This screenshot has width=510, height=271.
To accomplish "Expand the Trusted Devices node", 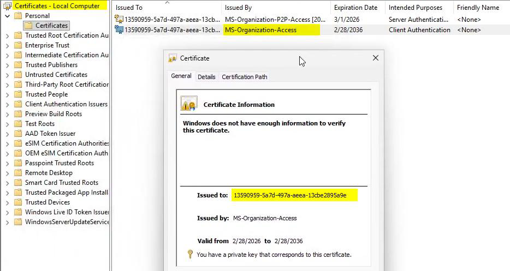I will [7, 202].
